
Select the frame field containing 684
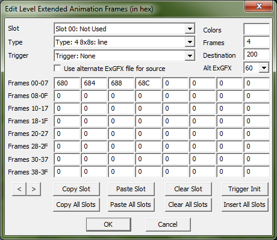coord(94,83)
